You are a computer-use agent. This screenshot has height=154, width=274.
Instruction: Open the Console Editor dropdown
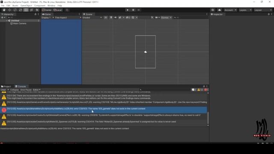click(x=36, y=90)
